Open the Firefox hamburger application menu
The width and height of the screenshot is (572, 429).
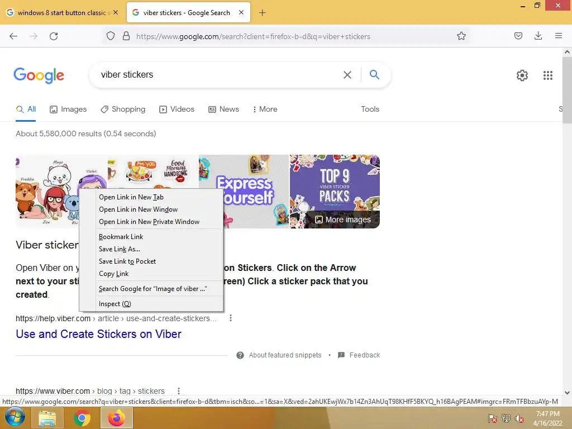point(559,36)
